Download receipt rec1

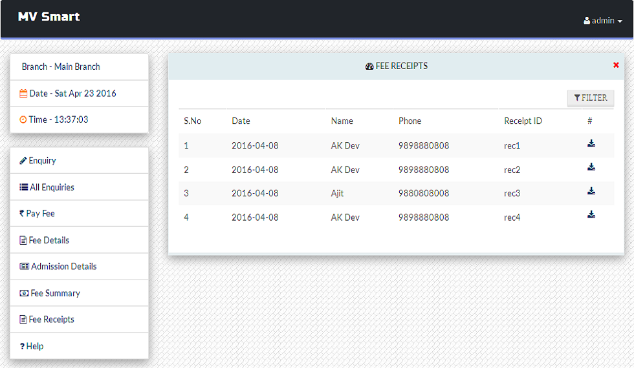[591, 143]
